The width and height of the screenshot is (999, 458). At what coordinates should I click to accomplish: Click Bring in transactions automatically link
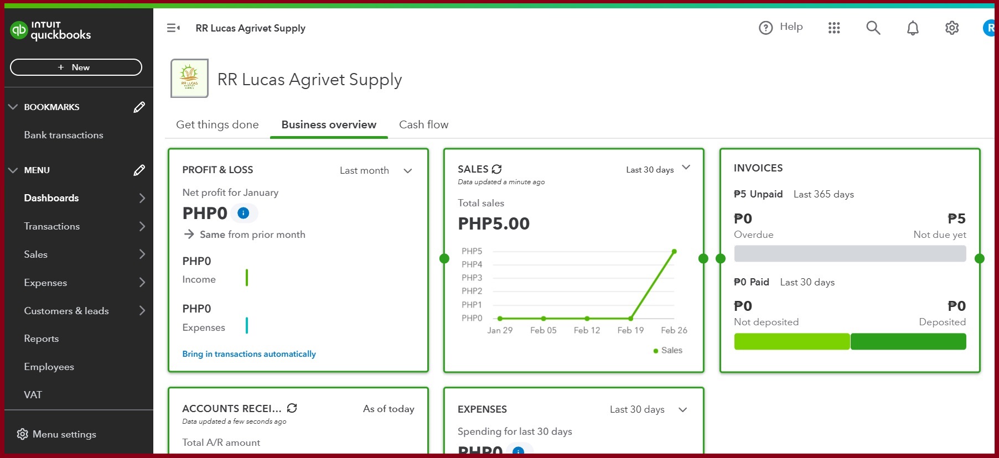coord(249,354)
